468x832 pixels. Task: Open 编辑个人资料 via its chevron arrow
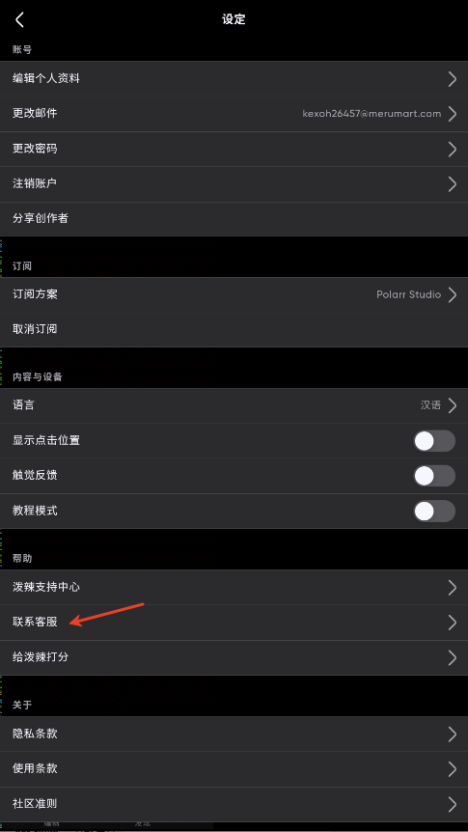point(453,78)
